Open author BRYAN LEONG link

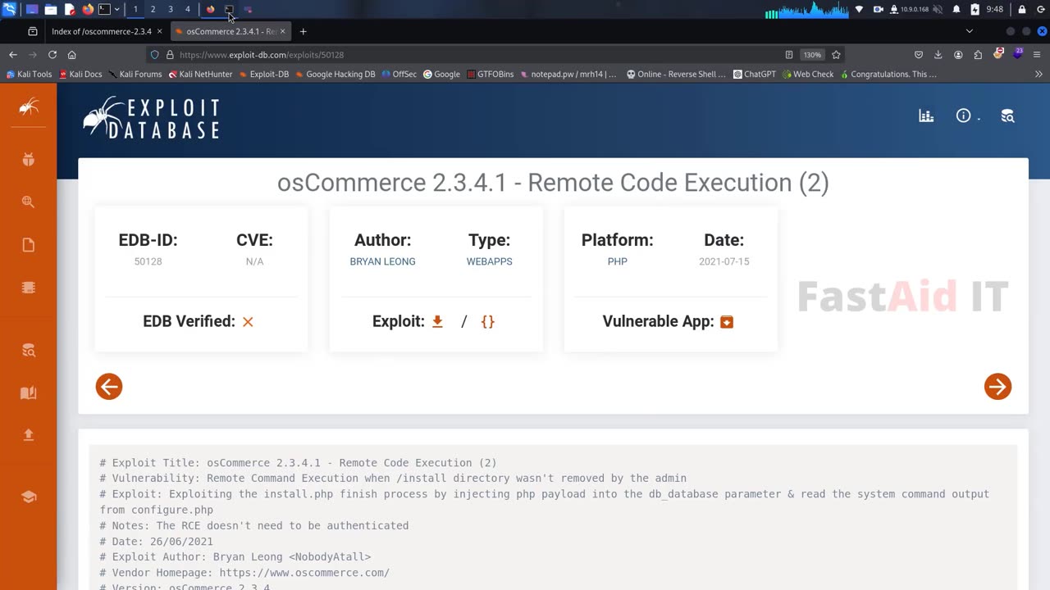(382, 261)
